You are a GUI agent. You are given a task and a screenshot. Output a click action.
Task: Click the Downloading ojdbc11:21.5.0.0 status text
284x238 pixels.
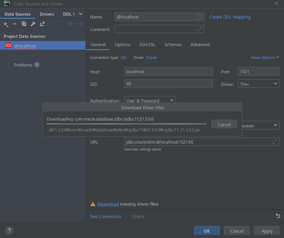click(x=100, y=119)
